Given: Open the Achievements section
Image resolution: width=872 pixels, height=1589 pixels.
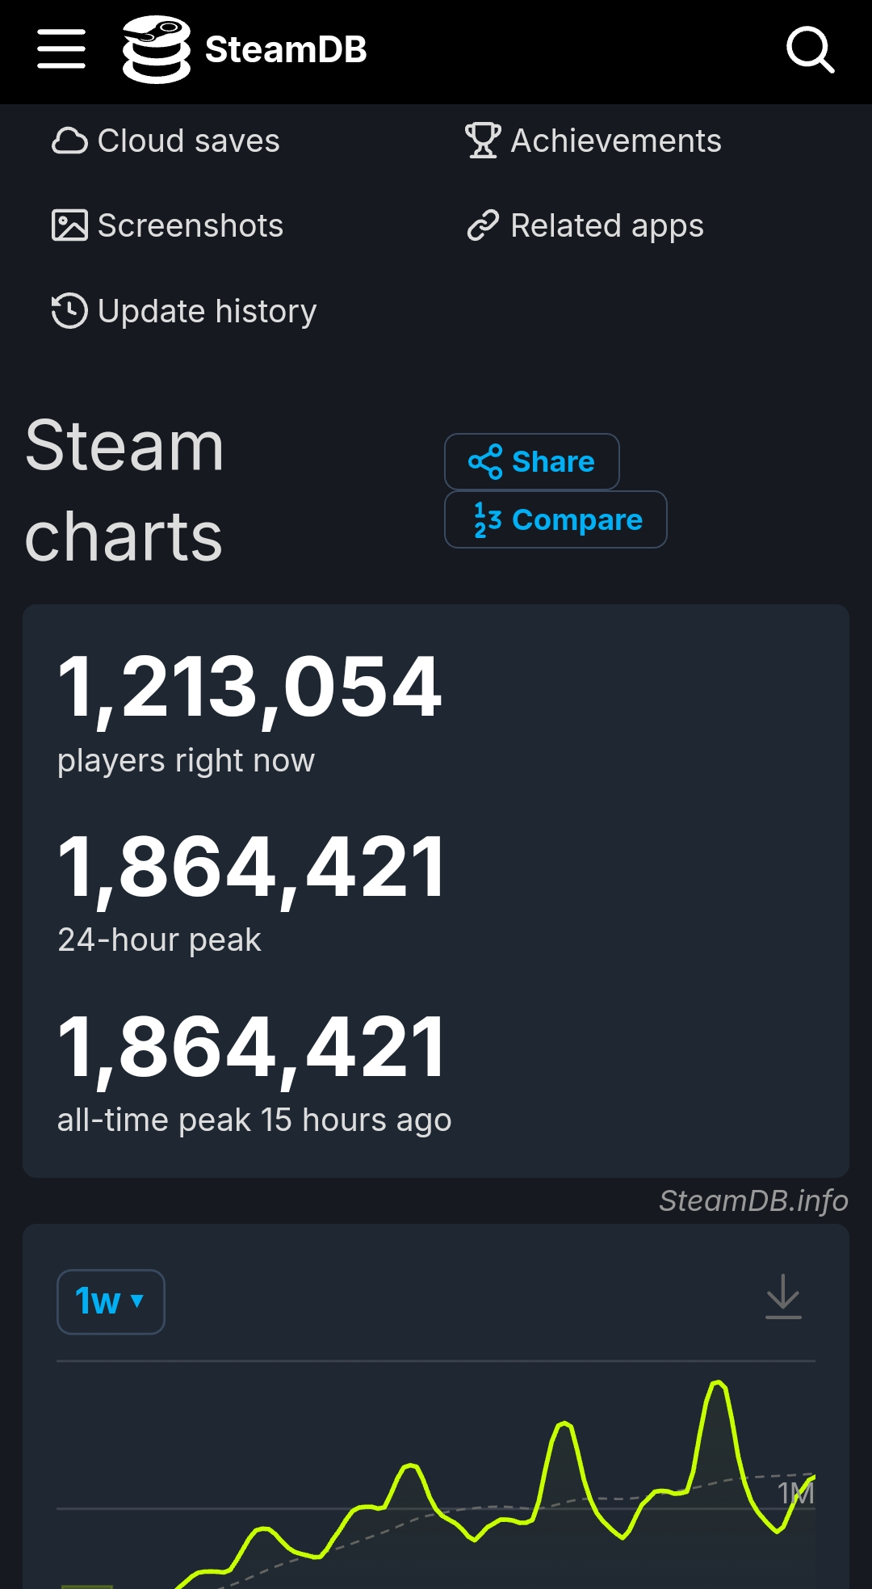Looking at the screenshot, I should click(x=616, y=141).
